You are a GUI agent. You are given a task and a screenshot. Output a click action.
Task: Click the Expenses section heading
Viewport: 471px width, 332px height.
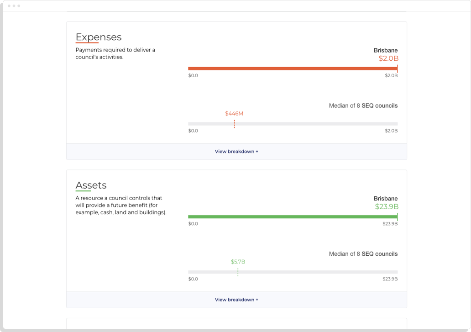coord(98,37)
